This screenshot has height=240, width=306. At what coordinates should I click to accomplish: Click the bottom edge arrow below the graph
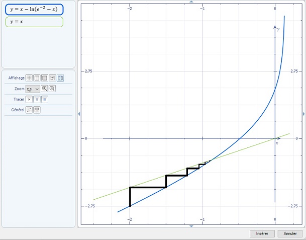click(x=191, y=226)
